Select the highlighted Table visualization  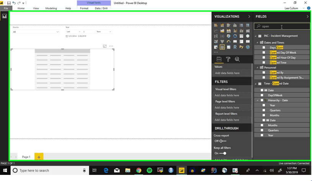pyautogui.click(x=222, y=47)
